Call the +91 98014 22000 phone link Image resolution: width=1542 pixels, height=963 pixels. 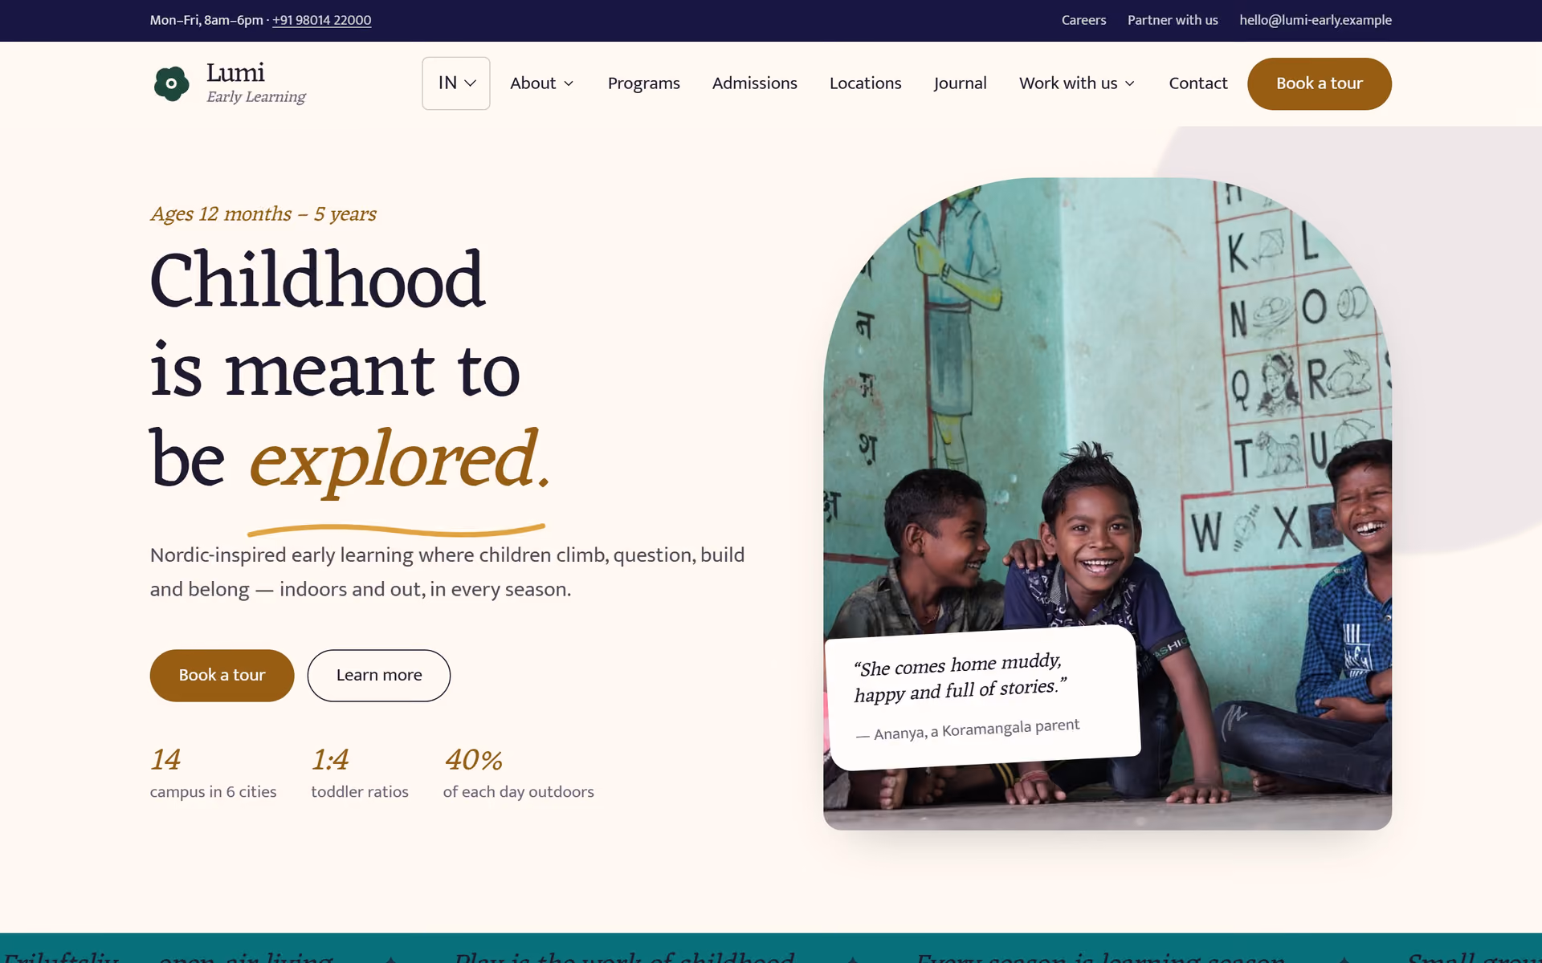point(321,20)
